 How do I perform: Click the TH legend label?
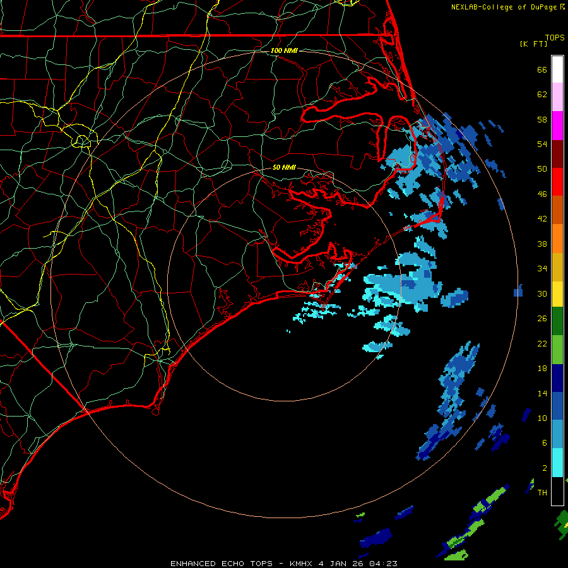click(x=542, y=492)
